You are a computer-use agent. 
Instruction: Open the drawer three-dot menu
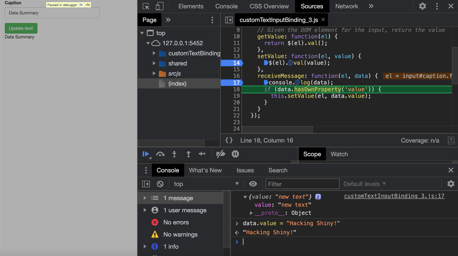(x=146, y=170)
